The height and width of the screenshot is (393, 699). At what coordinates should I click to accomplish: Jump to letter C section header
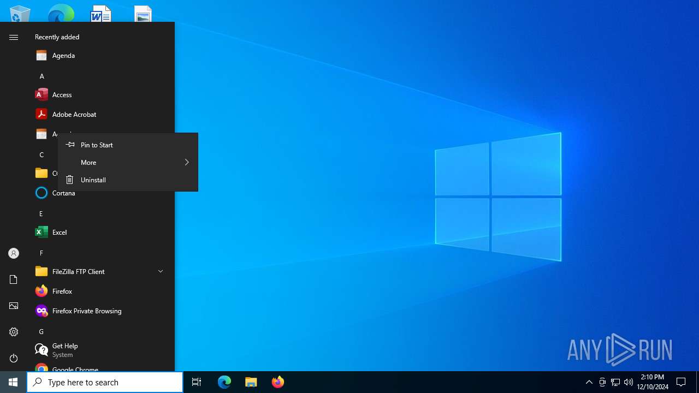tap(42, 154)
